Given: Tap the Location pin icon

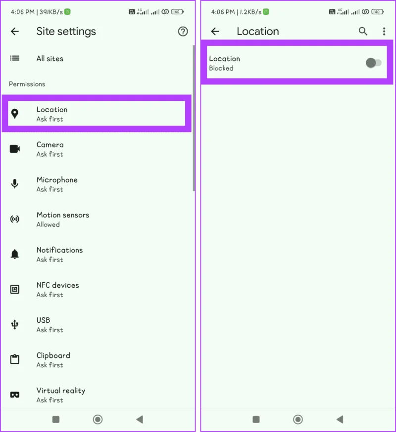Looking at the screenshot, I should pos(15,114).
